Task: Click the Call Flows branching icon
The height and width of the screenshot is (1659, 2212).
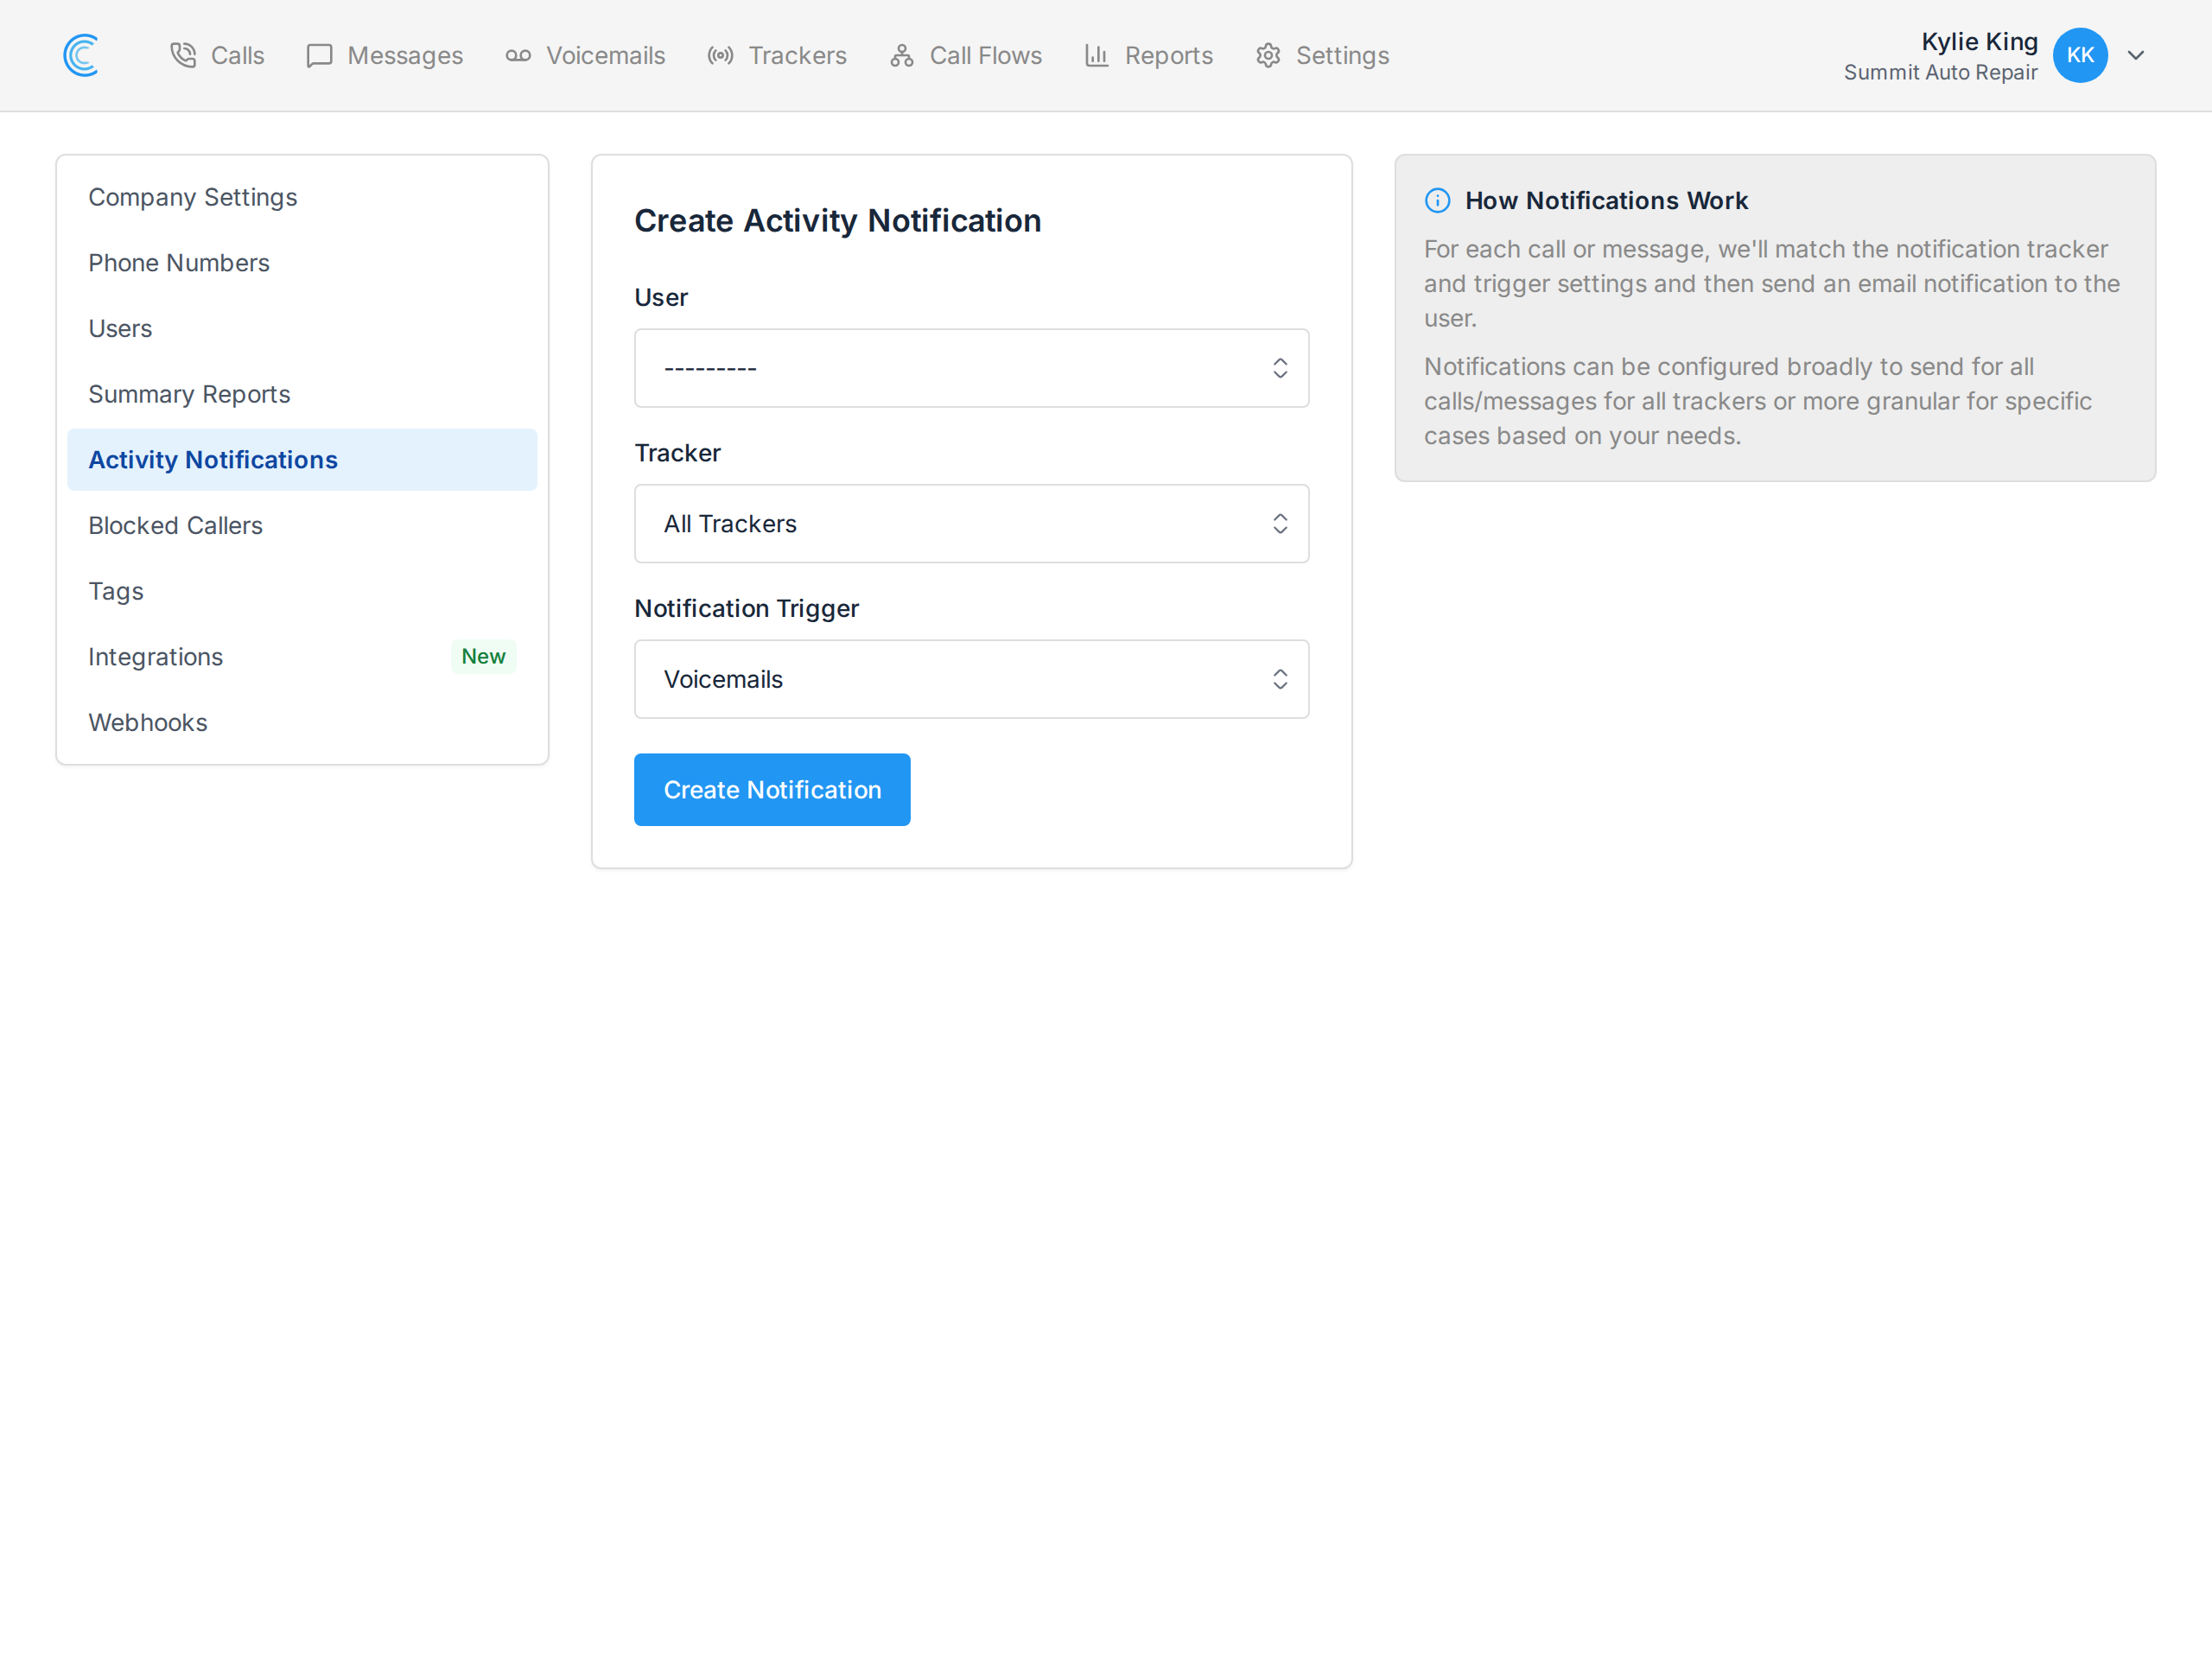Action: pos(902,55)
